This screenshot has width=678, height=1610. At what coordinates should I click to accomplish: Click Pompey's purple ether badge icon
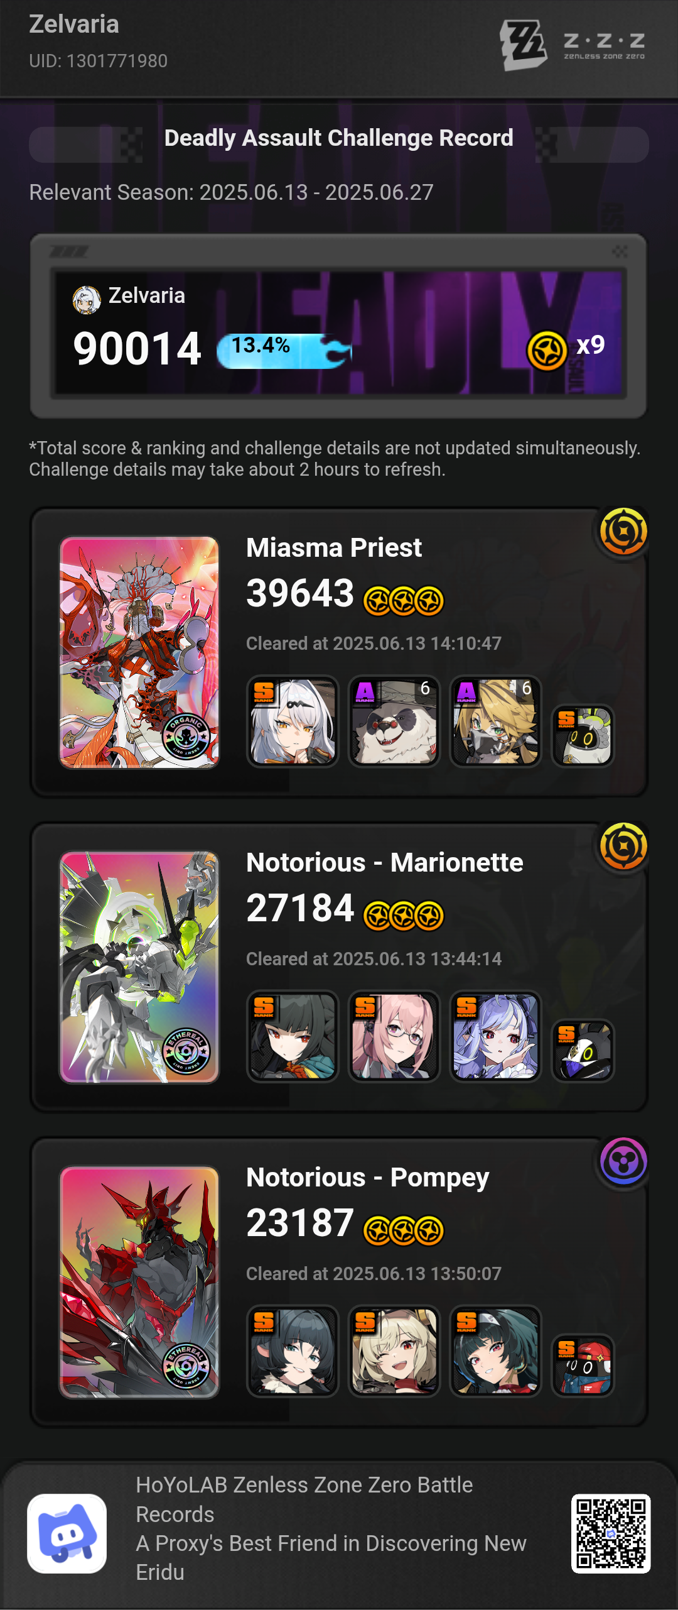tap(623, 1161)
